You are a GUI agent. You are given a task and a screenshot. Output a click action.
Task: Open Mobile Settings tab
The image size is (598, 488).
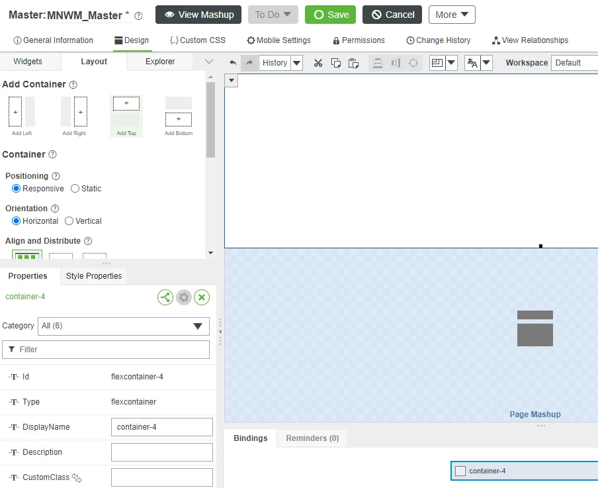[278, 40]
